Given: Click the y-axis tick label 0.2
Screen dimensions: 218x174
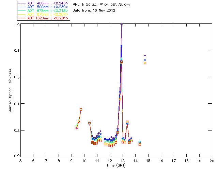Looking at the screenshot, I should [17, 130].
